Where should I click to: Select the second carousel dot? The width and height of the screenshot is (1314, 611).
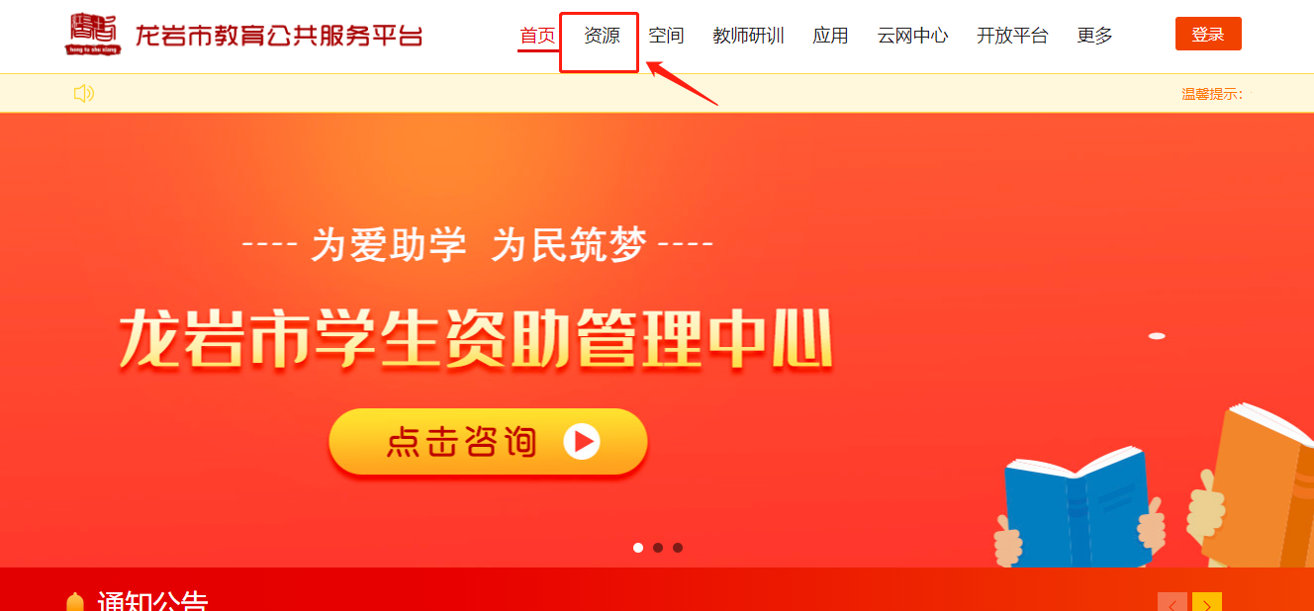[658, 548]
